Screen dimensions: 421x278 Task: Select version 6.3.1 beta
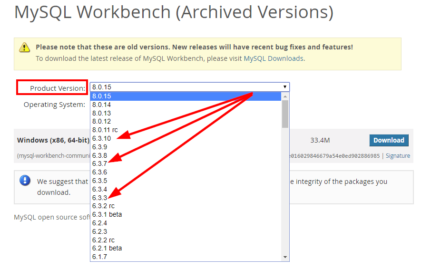pos(186,215)
